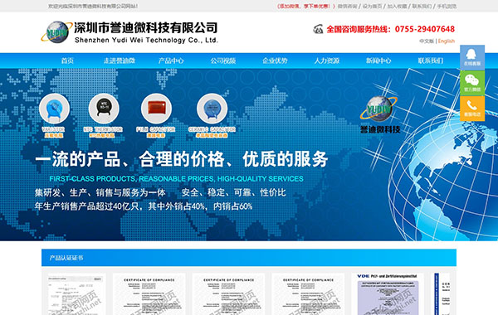The height and width of the screenshot is (315, 498).
Task: Open the VDE certificate thumbnail
Action: coord(388,294)
